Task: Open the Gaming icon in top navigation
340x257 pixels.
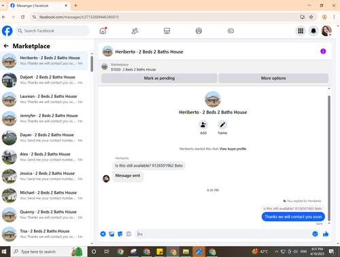Action: click(x=231, y=31)
